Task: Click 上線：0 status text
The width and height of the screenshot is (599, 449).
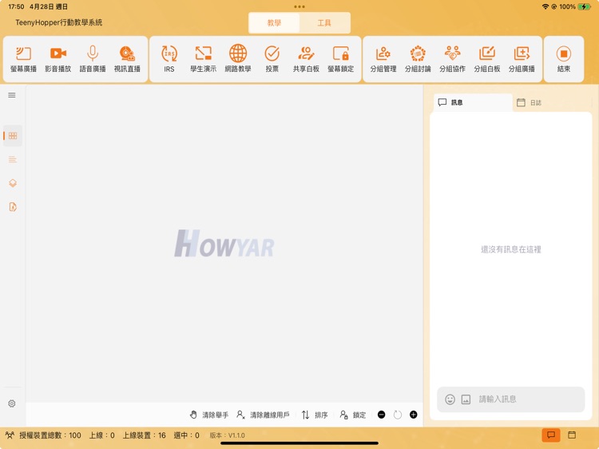Action: pos(101,435)
